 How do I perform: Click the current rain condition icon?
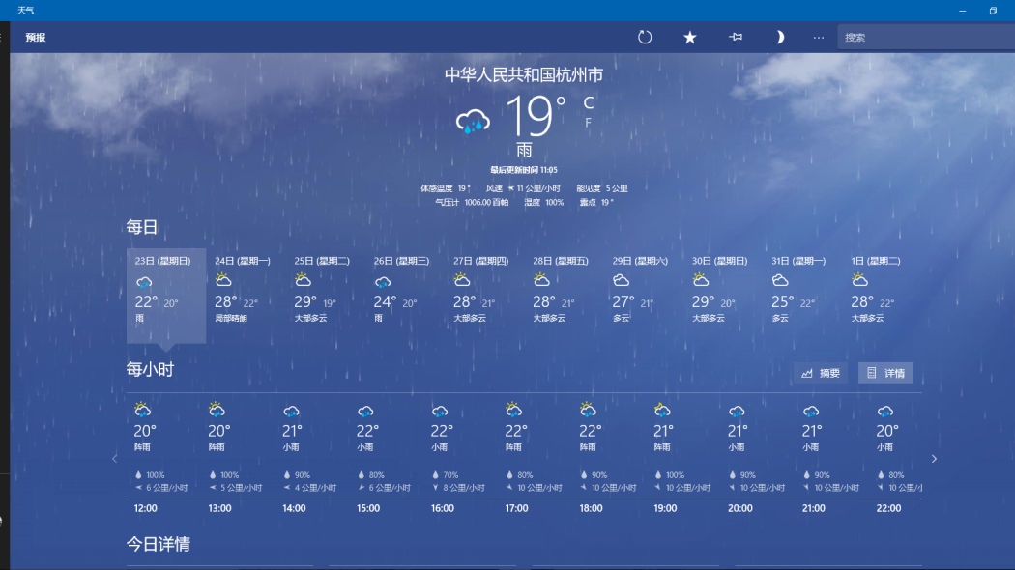[474, 121]
